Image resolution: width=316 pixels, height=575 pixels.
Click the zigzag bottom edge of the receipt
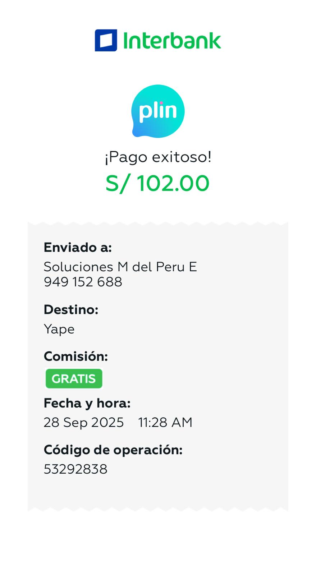[x=158, y=509]
